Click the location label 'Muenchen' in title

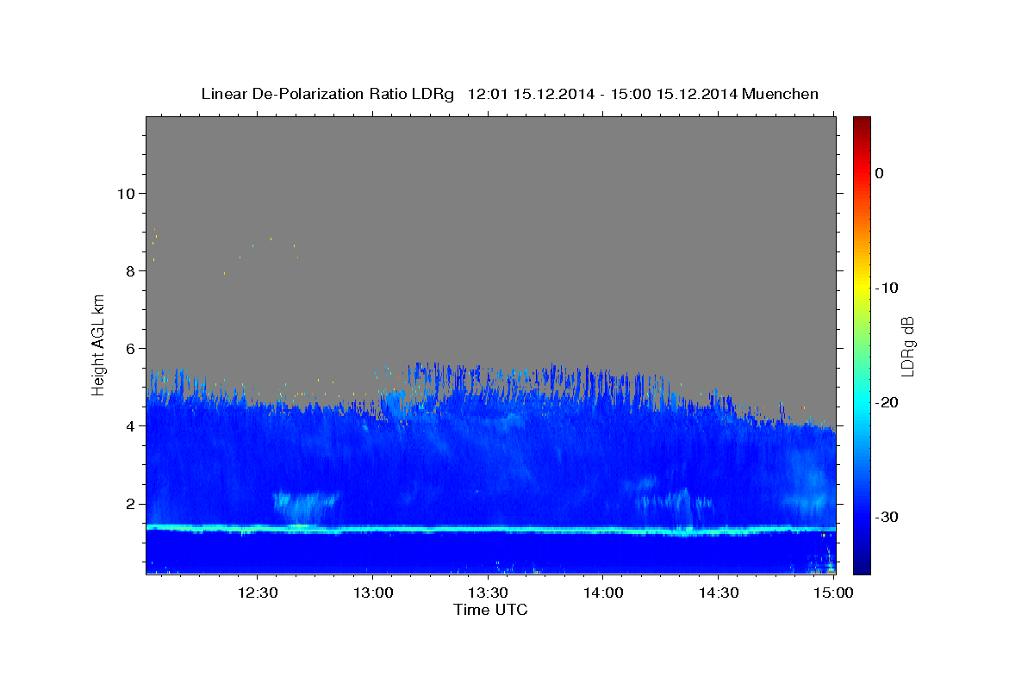click(x=780, y=94)
